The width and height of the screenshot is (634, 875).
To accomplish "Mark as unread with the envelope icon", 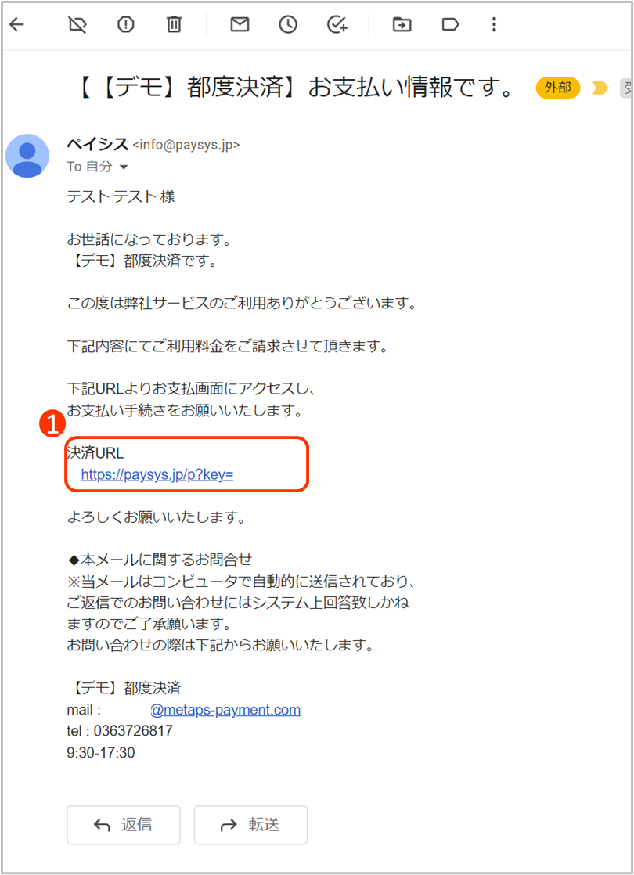I will click(x=240, y=24).
